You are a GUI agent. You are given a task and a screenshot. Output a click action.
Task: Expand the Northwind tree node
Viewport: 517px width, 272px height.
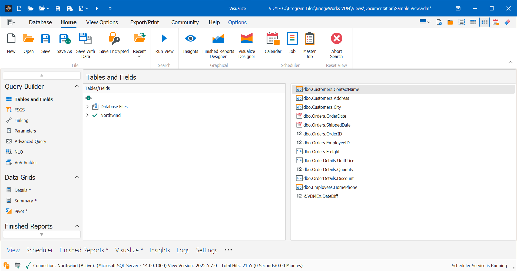tap(87, 115)
